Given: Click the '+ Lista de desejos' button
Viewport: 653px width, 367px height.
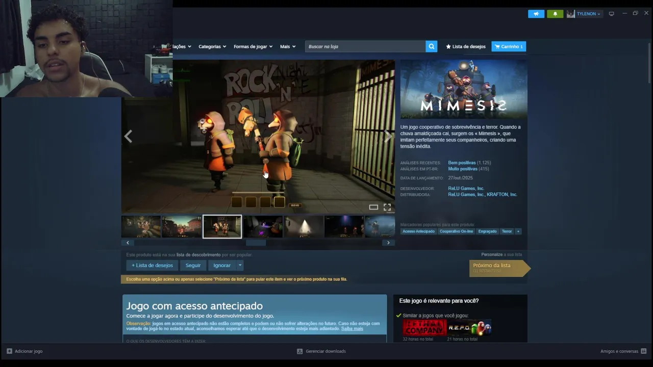Looking at the screenshot, I should coord(152,265).
